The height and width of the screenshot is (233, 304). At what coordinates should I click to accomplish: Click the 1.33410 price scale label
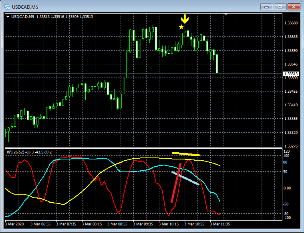291,105
